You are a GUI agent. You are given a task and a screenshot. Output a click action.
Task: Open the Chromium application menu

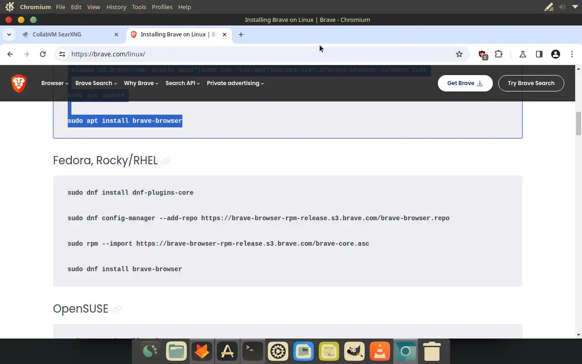click(x=35, y=7)
